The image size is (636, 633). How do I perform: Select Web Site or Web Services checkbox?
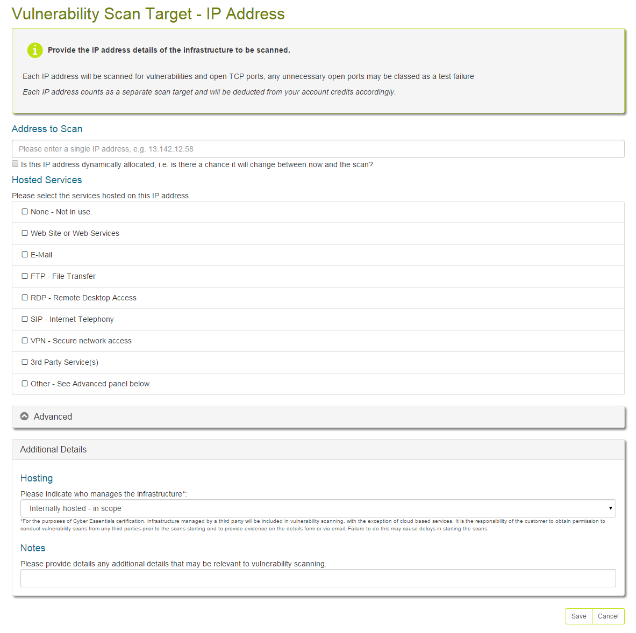(25, 233)
